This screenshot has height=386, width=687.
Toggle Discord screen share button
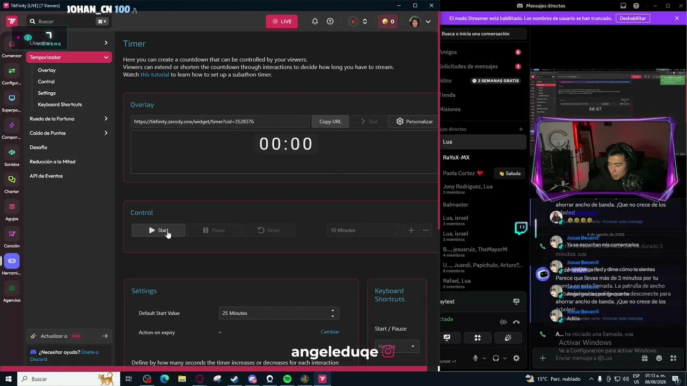447,338
